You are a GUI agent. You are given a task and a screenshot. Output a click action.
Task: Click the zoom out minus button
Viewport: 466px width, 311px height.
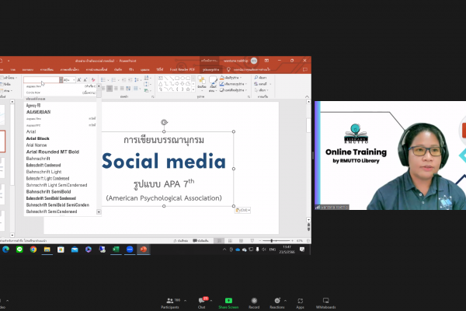260,240
